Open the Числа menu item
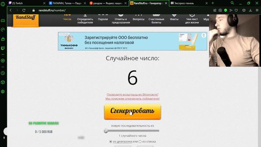 pyautogui.click(x=67, y=18)
